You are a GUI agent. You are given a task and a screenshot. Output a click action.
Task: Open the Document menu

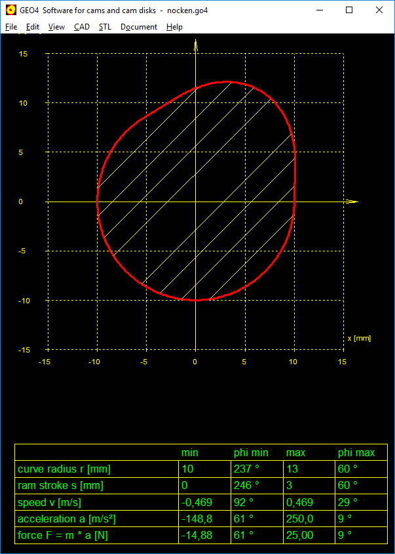[x=139, y=27]
